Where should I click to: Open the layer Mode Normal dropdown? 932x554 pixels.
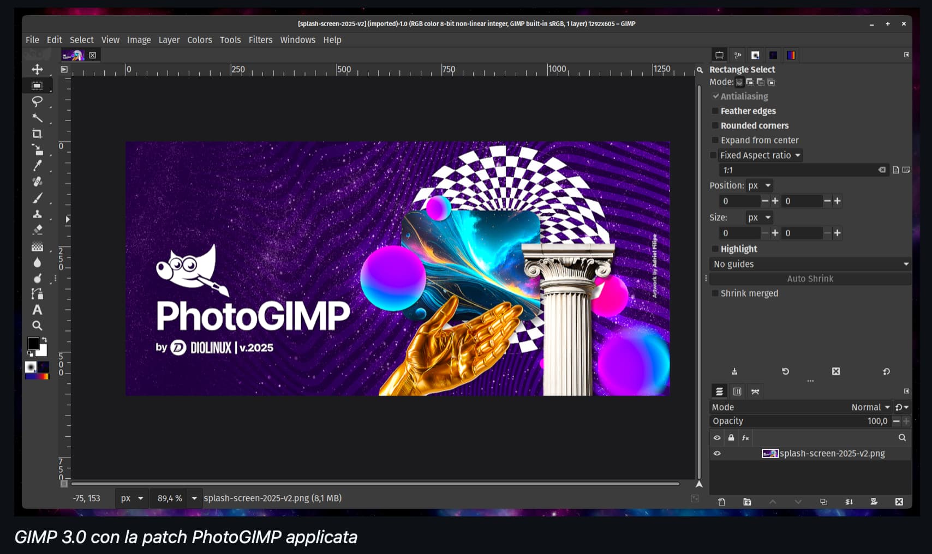(x=870, y=407)
